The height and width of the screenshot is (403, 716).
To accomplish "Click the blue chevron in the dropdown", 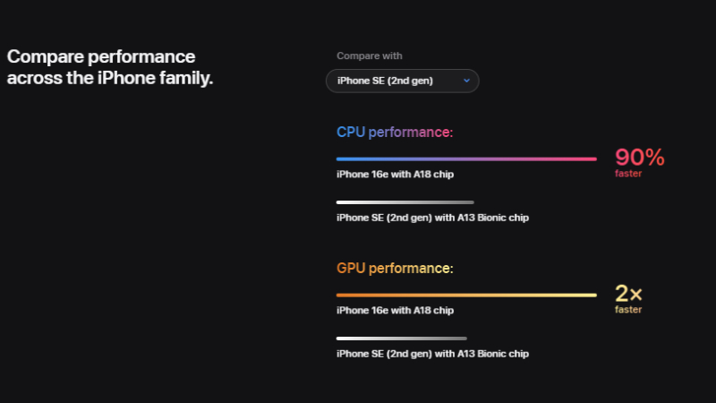I will coord(466,81).
